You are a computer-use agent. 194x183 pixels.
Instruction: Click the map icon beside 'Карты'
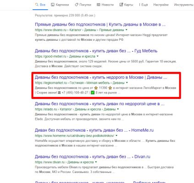click(121, 5)
